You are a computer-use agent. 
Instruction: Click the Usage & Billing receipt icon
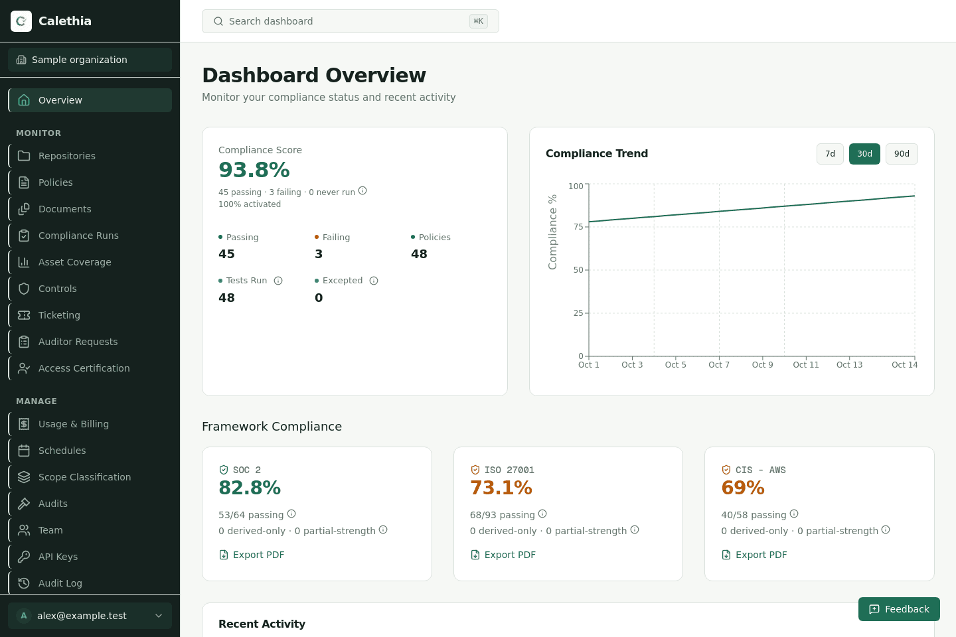coord(24,424)
